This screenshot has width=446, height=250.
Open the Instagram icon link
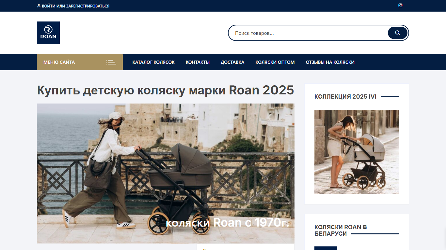(400, 6)
